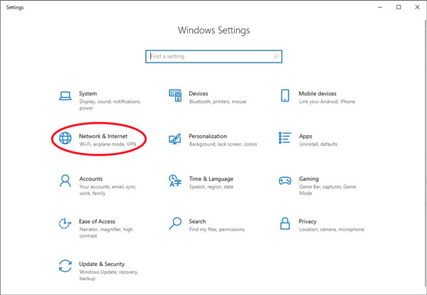Click the Windows Settings page heading
Image resolution: width=427 pixels, height=295 pixels.
(213, 30)
